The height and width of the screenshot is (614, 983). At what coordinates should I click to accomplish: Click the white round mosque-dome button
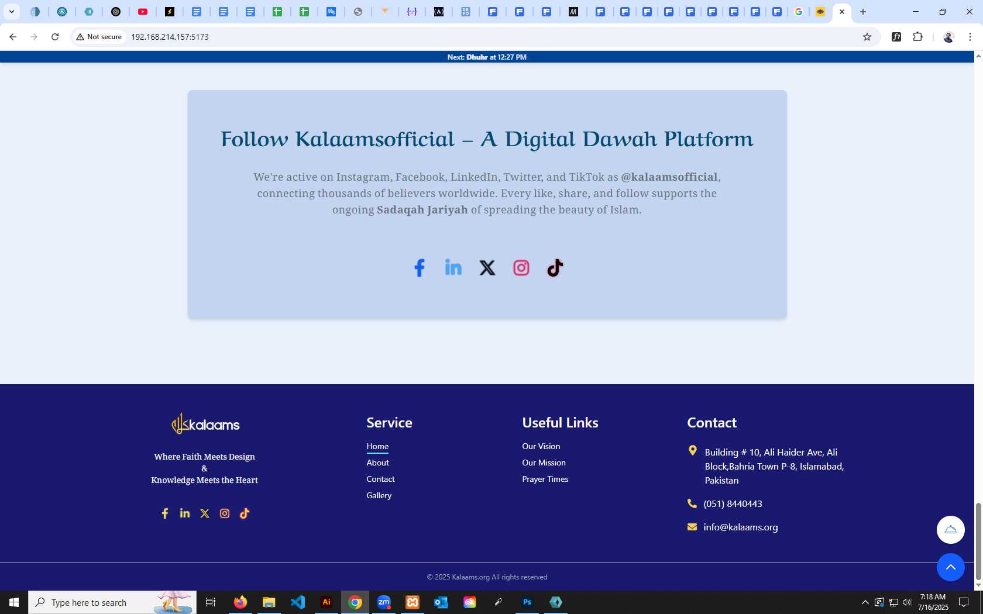(951, 530)
